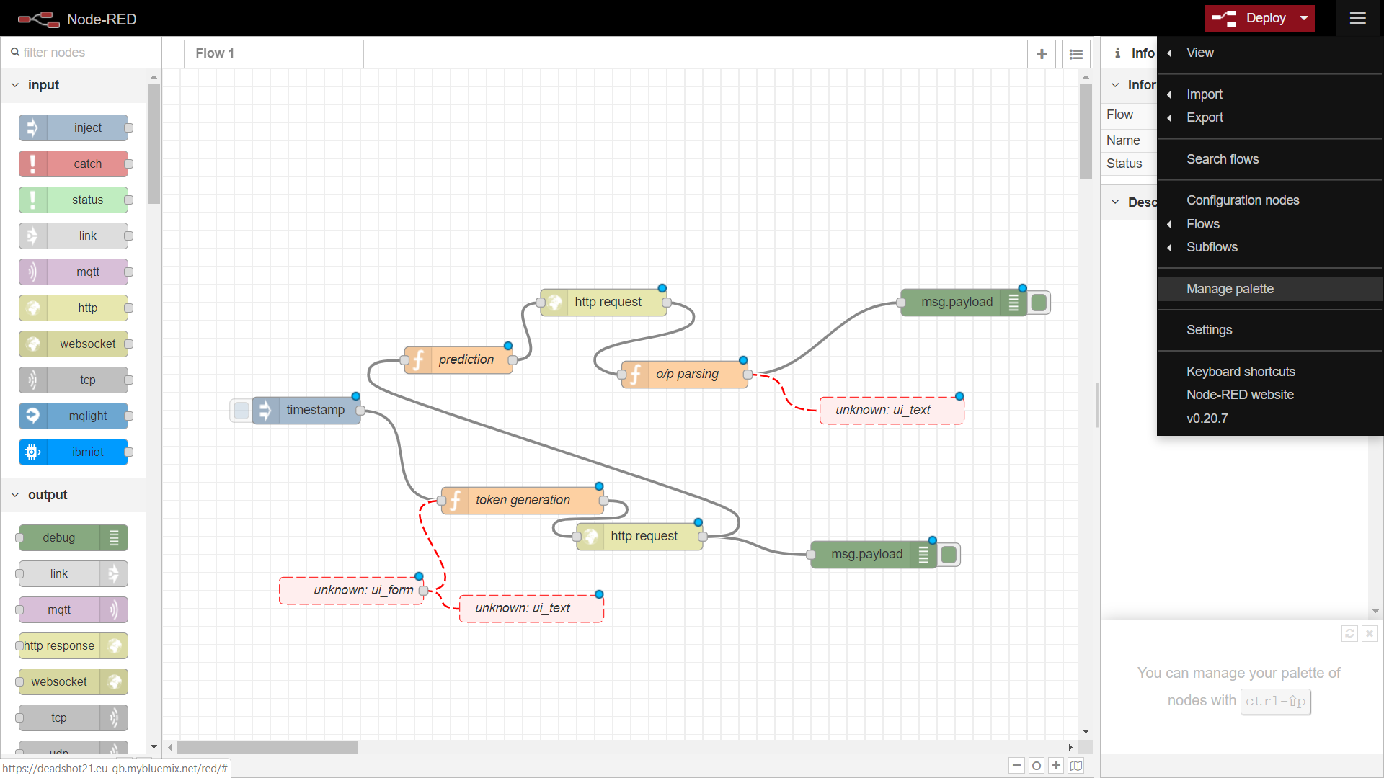Select the input tcp node
This screenshot has height=778, width=1384.
74,380
